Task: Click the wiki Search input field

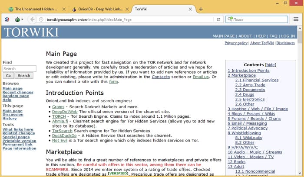Action: (19, 68)
